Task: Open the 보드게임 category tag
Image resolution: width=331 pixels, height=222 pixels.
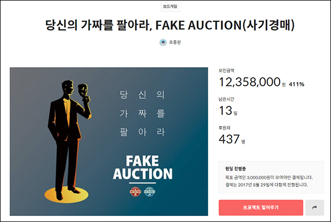Action: coord(170,7)
